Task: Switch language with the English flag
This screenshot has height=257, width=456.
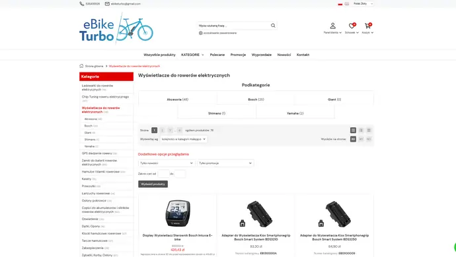Action: 347,4
